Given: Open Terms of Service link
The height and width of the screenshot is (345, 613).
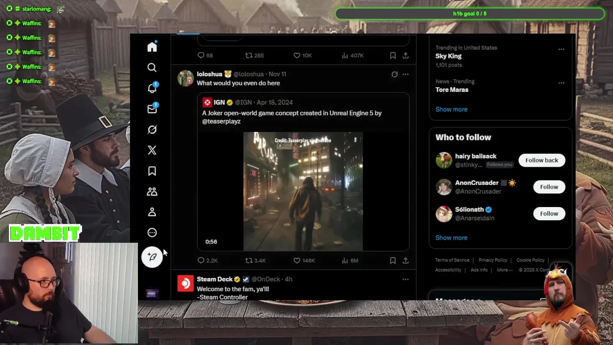Looking at the screenshot, I should [x=452, y=260].
